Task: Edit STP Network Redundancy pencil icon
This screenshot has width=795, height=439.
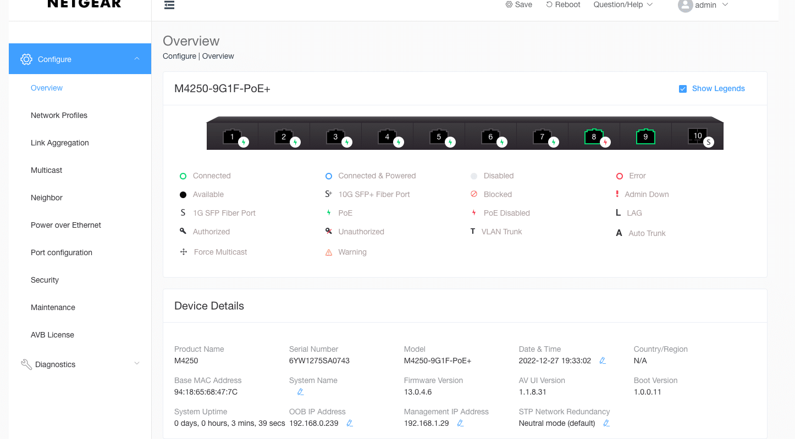Action: tap(606, 423)
